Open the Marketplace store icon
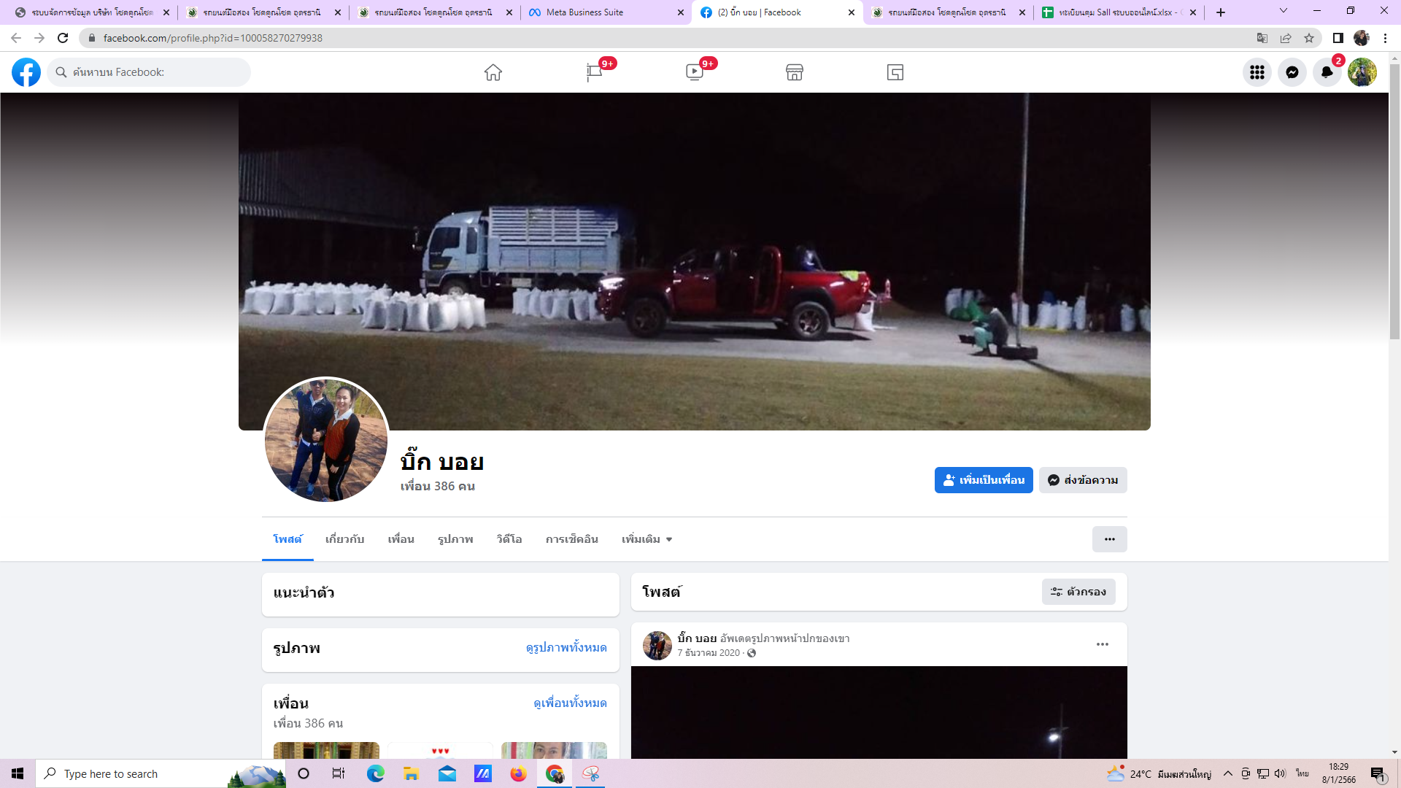 [795, 72]
